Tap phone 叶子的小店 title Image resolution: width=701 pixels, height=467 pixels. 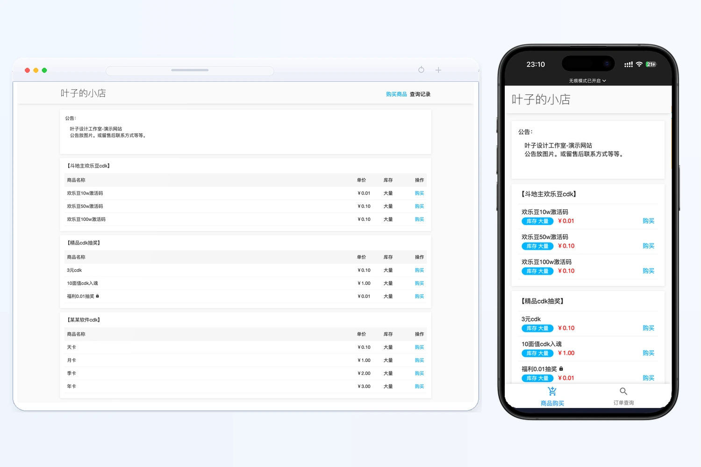(x=541, y=99)
